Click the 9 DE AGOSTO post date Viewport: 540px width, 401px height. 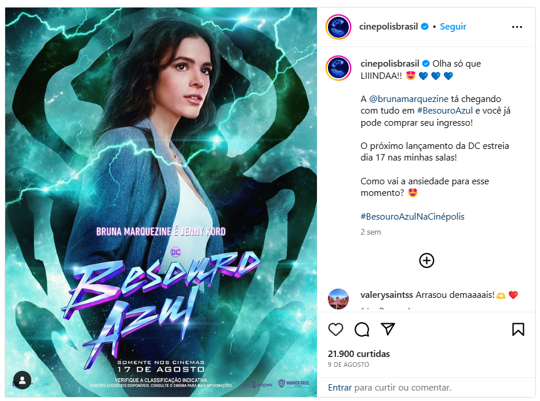[348, 364]
